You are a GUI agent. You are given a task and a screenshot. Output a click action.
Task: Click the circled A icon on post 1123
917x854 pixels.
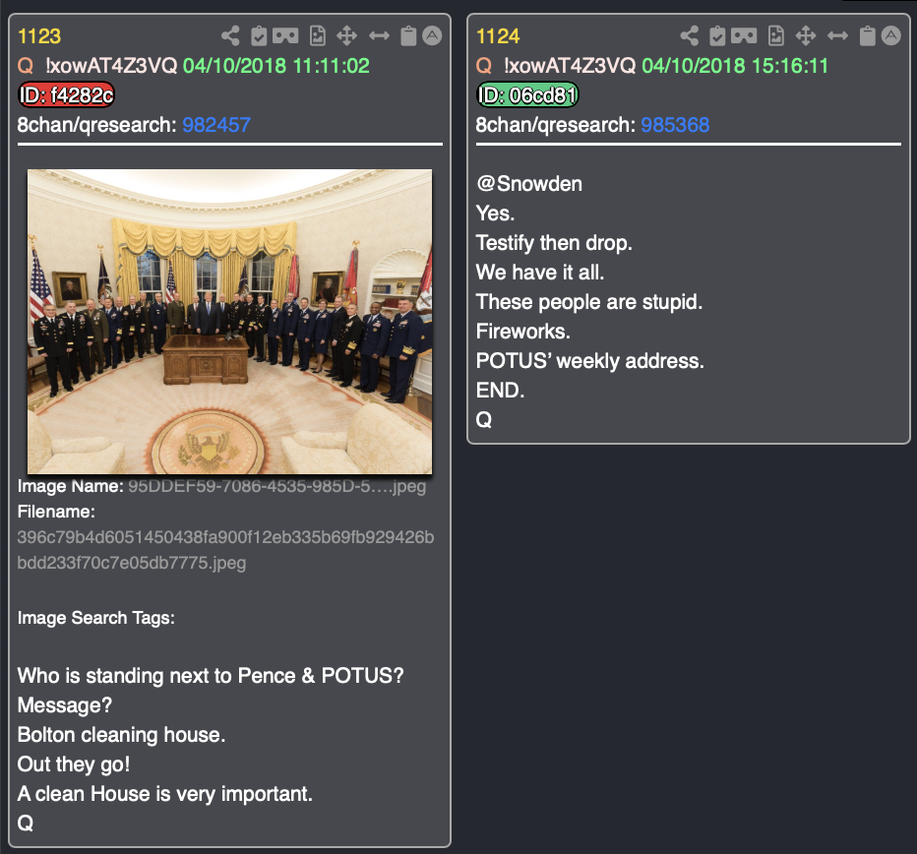432,35
